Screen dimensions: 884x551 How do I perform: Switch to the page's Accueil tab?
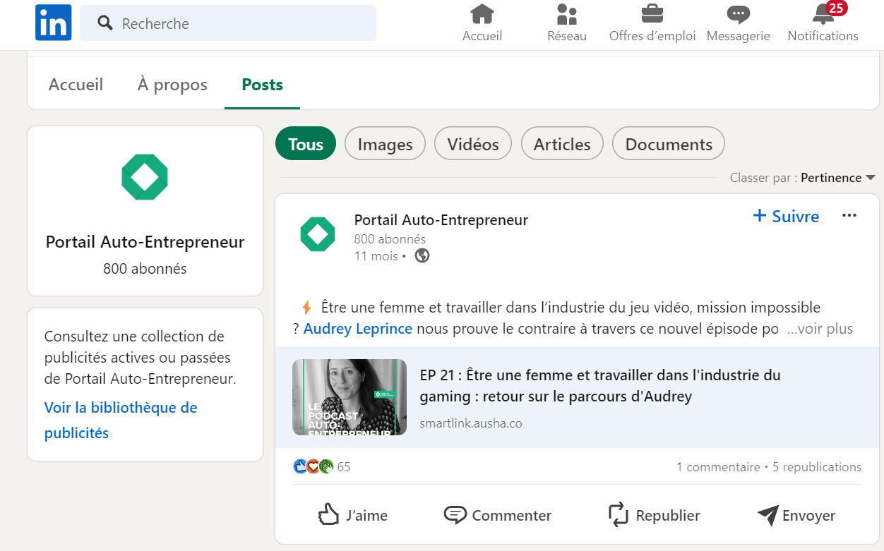[x=76, y=85]
